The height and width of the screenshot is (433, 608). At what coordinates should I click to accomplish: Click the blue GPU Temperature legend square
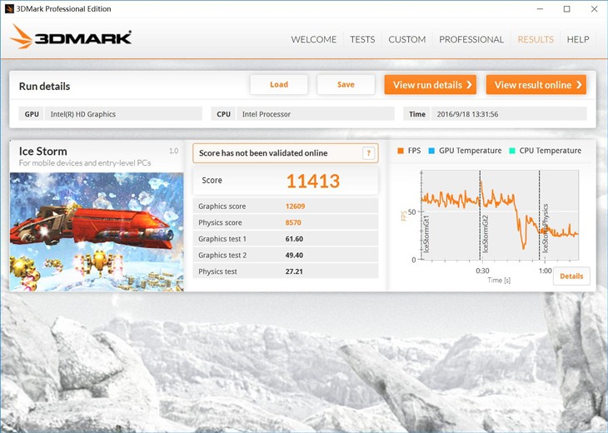pyautogui.click(x=431, y=151)
